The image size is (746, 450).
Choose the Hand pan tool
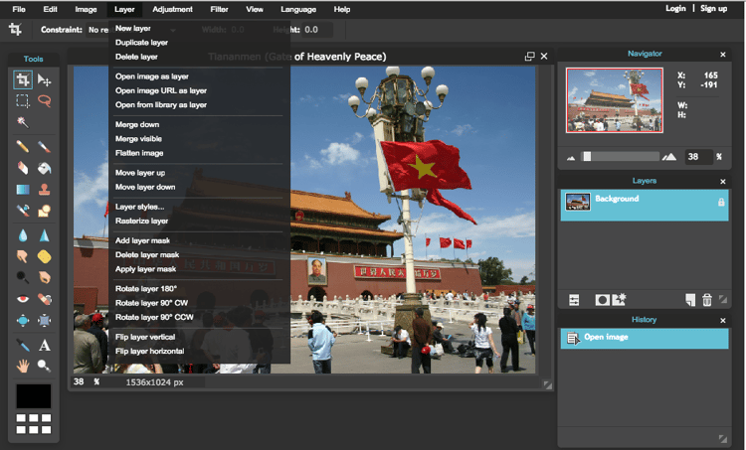pos(23,366)
